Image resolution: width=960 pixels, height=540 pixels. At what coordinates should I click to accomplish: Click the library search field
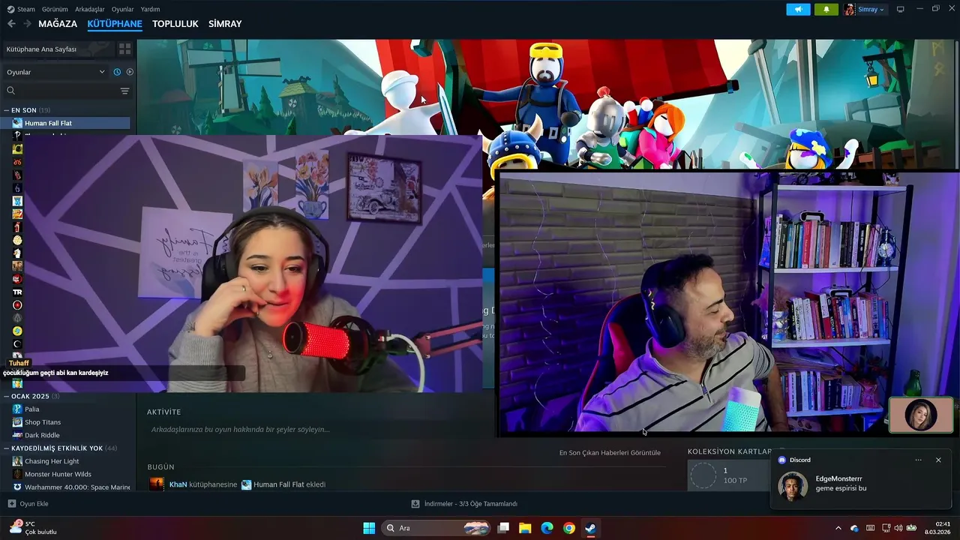pos(61,91)
